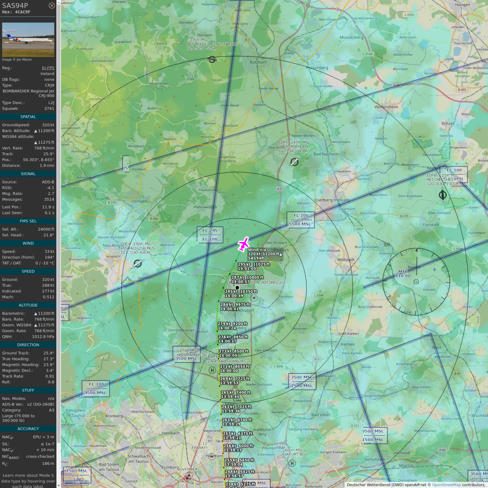
Task: Click the MTR VOR beacon symbol
Action: [x=416, y=282]
